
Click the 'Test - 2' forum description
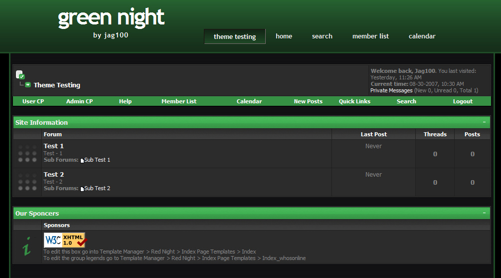point(53,182)
